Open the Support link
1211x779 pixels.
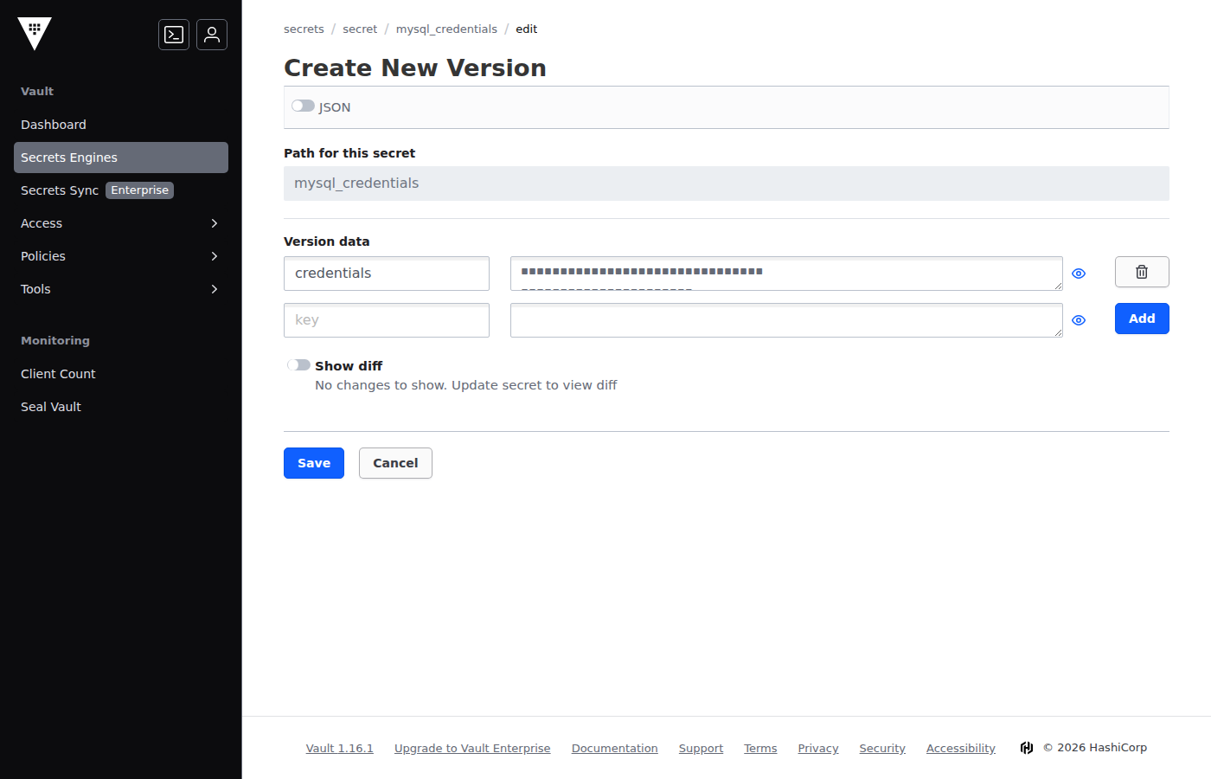[701, 749]
